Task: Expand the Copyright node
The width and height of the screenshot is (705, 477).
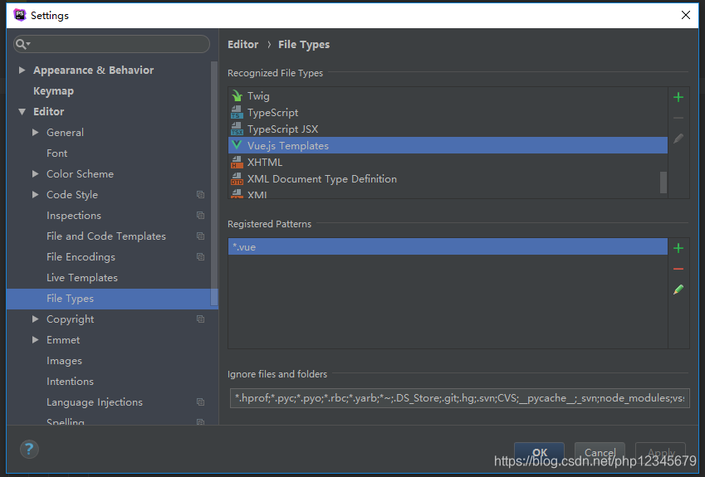Action: pyautogui.click(x=35, y=319)
